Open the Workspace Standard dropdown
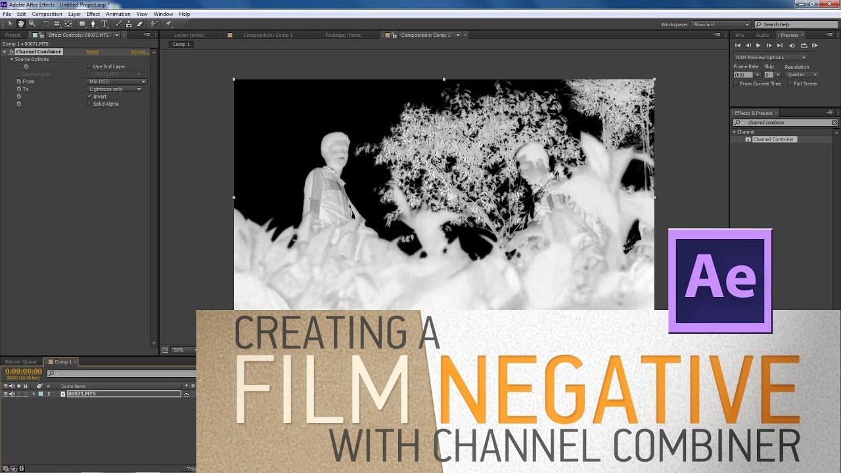Image resolution: width=841 pixels, height=473 pixels. coord(720,24)
